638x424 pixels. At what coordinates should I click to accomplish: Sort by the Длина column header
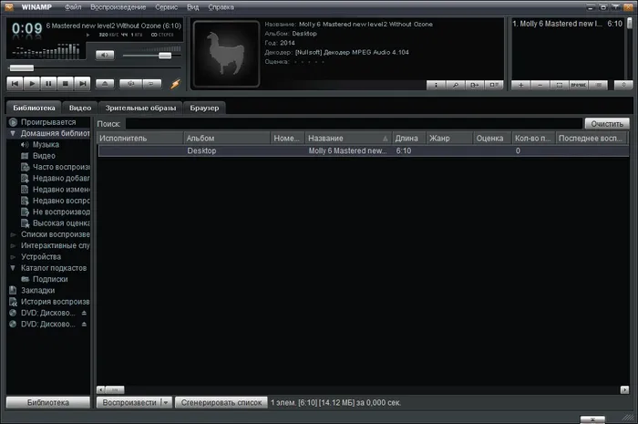(409, 139)
